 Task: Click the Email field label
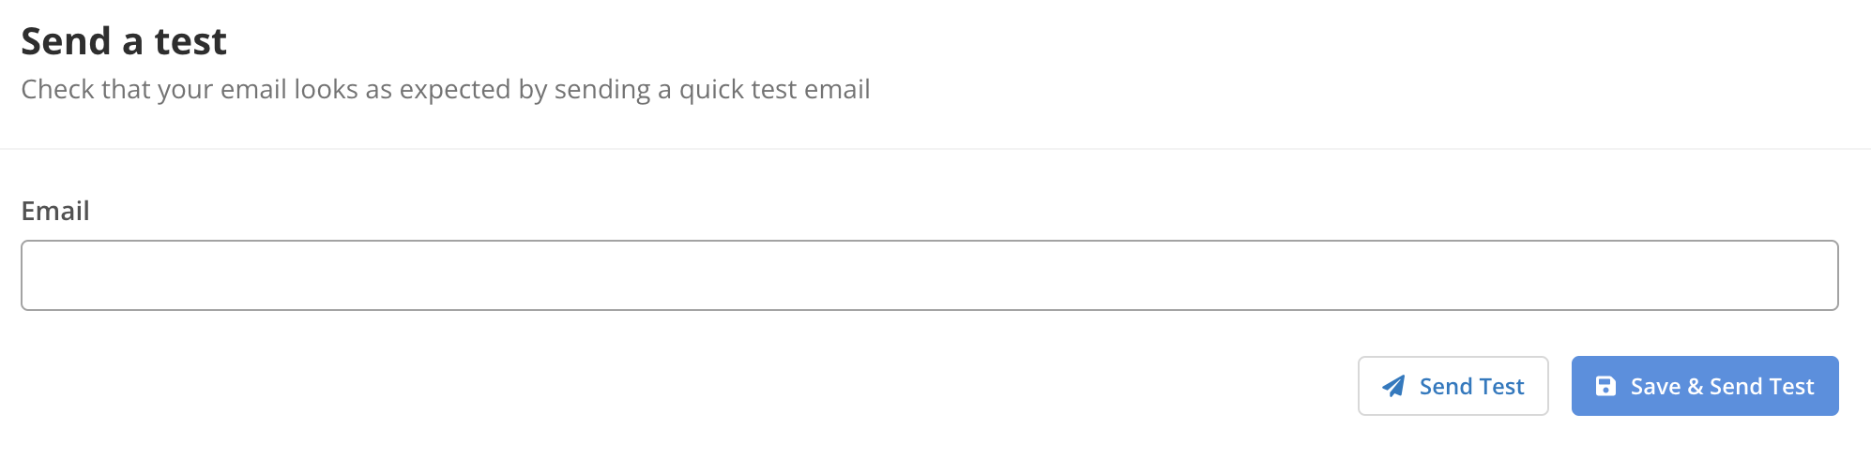click(x=55, y=211)
